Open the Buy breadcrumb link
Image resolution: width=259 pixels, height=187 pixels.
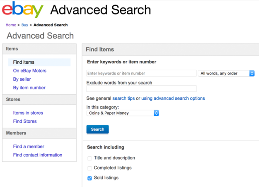coord(25,25)
